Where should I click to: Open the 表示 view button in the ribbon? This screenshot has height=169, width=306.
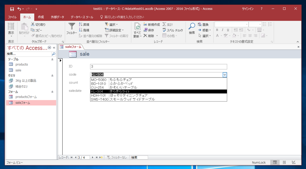(x=11, y=30)
